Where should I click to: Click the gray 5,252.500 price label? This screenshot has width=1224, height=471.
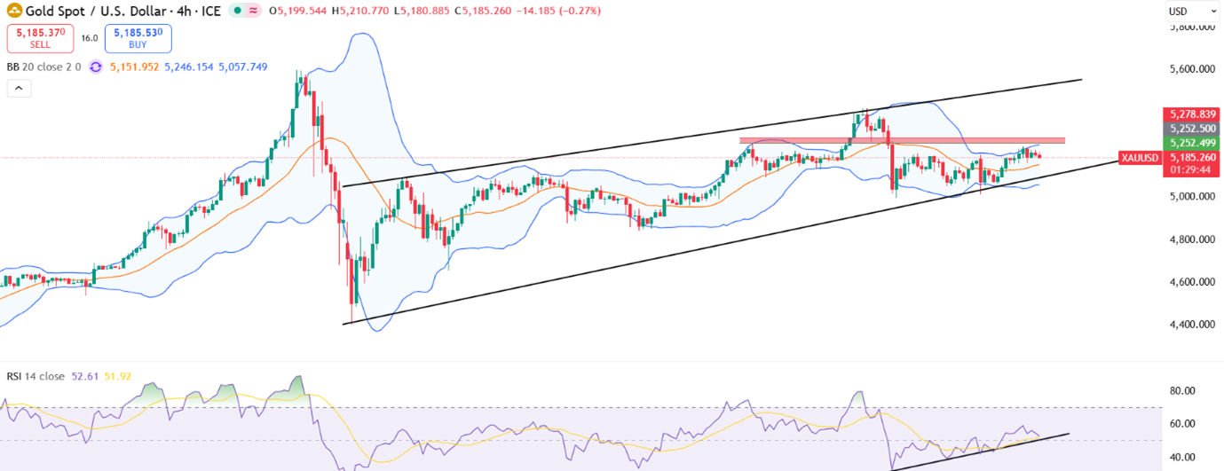[1190, 128]
